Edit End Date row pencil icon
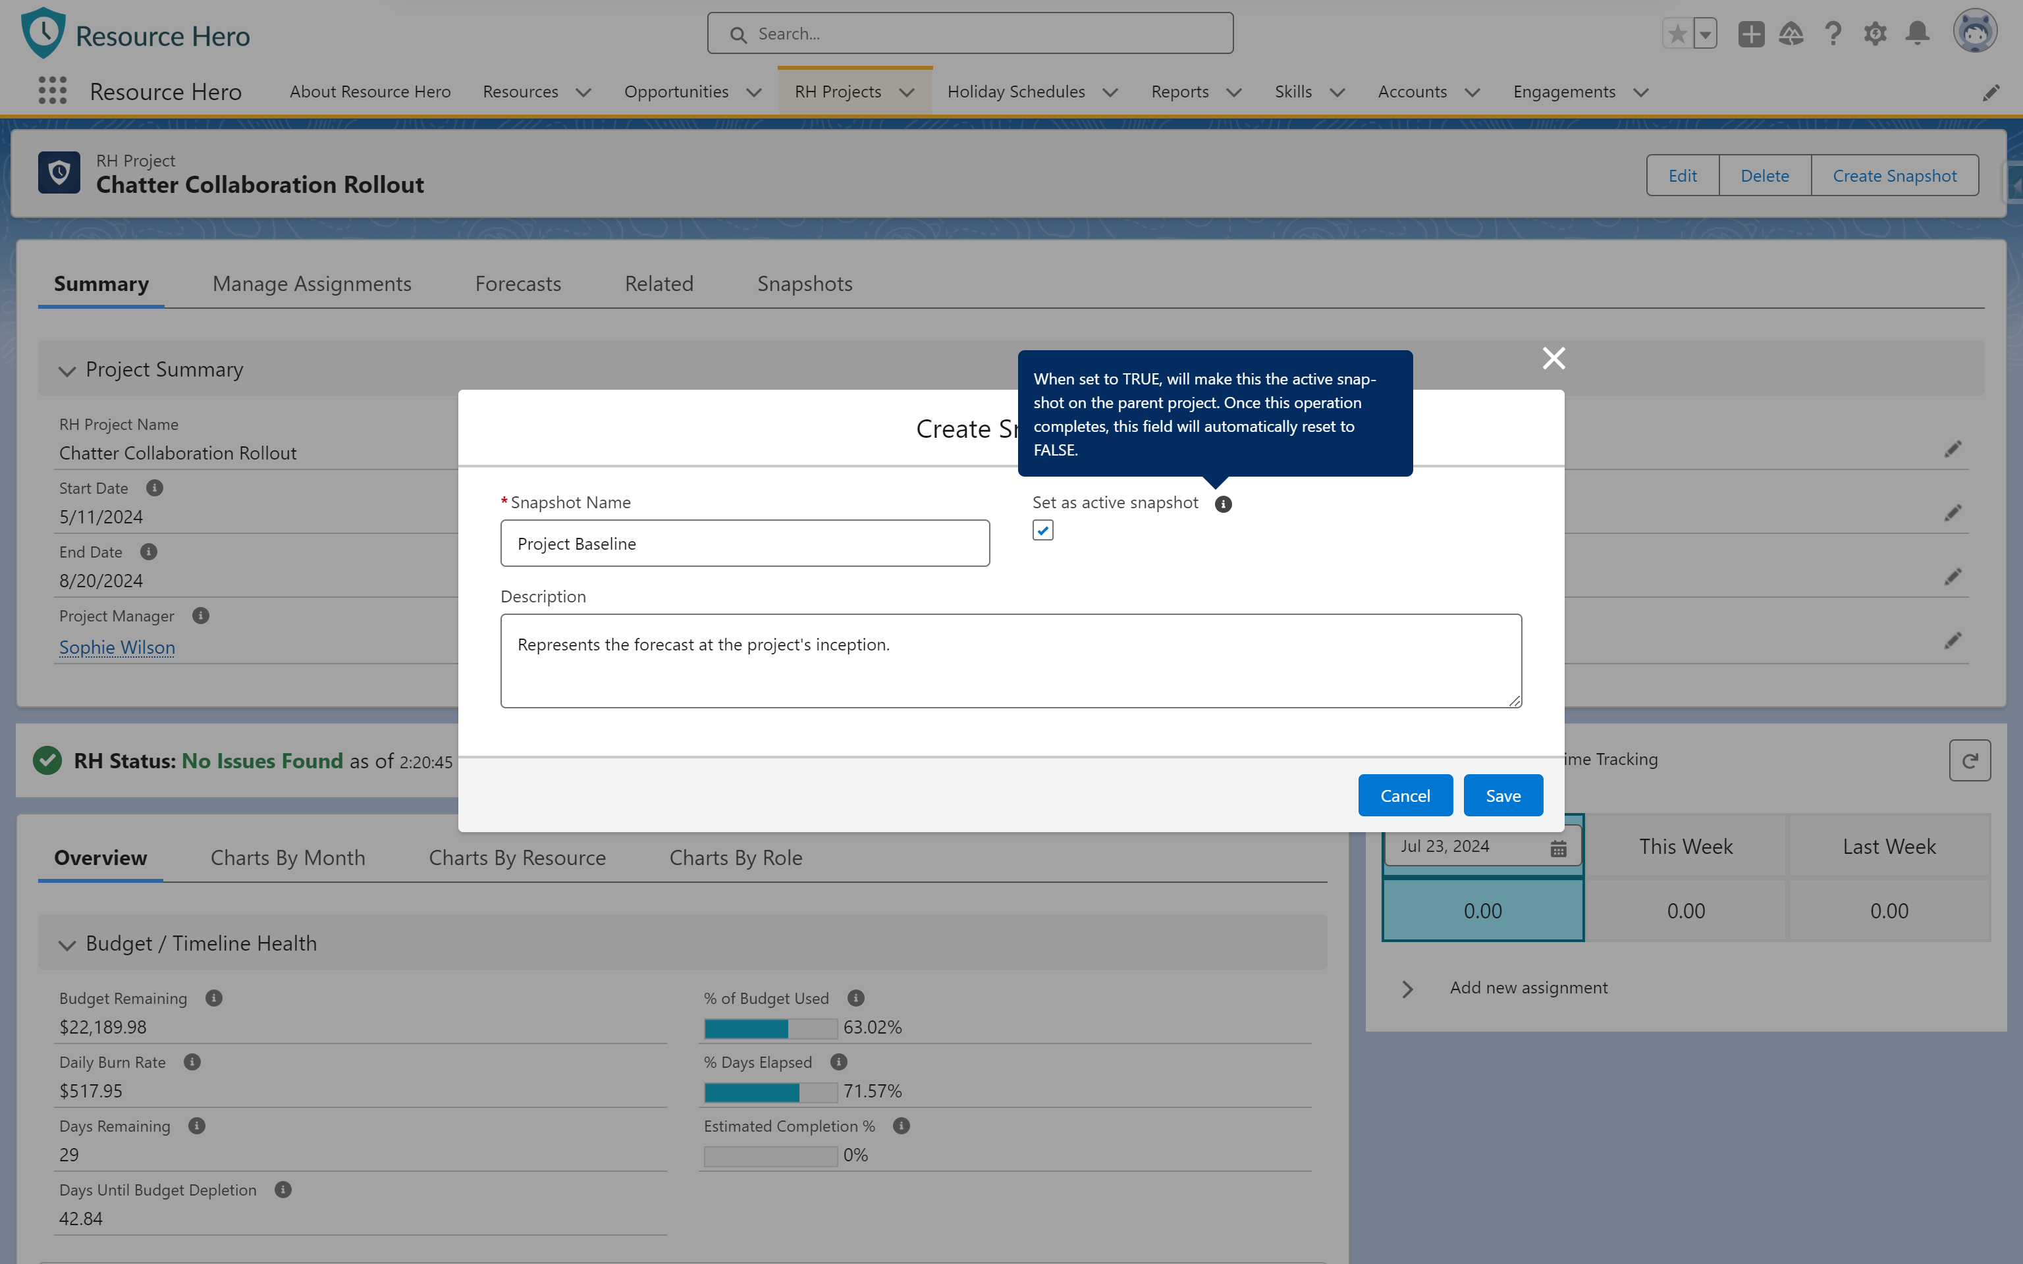Viewport: 2023px width, 1264px height. point(1953,577)
